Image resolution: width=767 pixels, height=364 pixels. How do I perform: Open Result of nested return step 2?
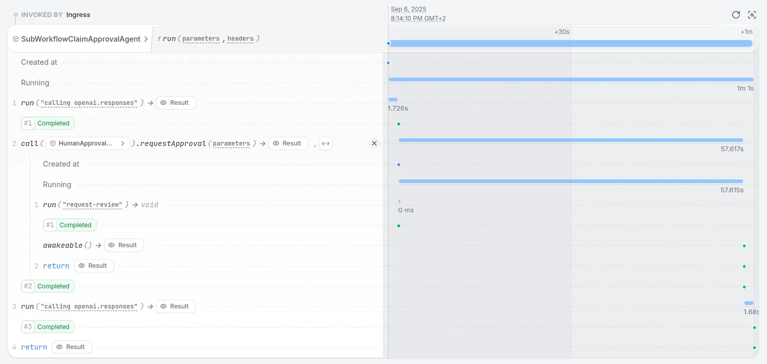[x=94, y=266]
